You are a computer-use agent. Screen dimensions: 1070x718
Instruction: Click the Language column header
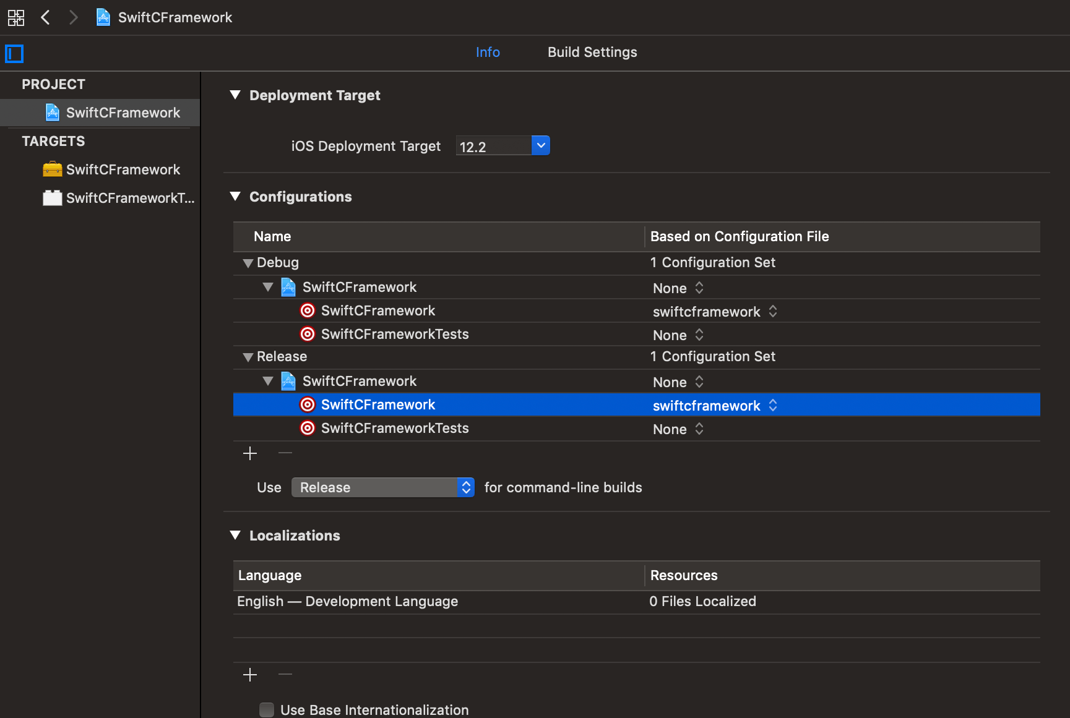click(x=439, y=575)
